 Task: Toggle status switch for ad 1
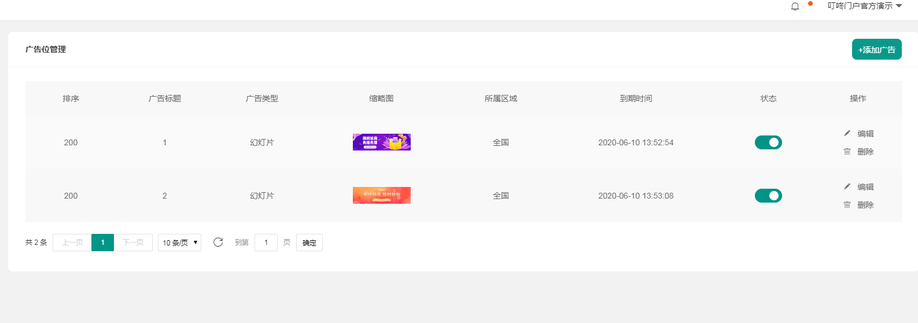point(768,142)
